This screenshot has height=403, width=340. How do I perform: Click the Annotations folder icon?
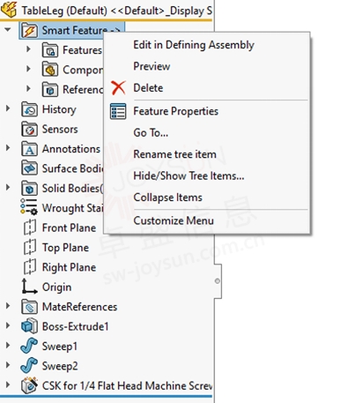(x=29, y=149)
